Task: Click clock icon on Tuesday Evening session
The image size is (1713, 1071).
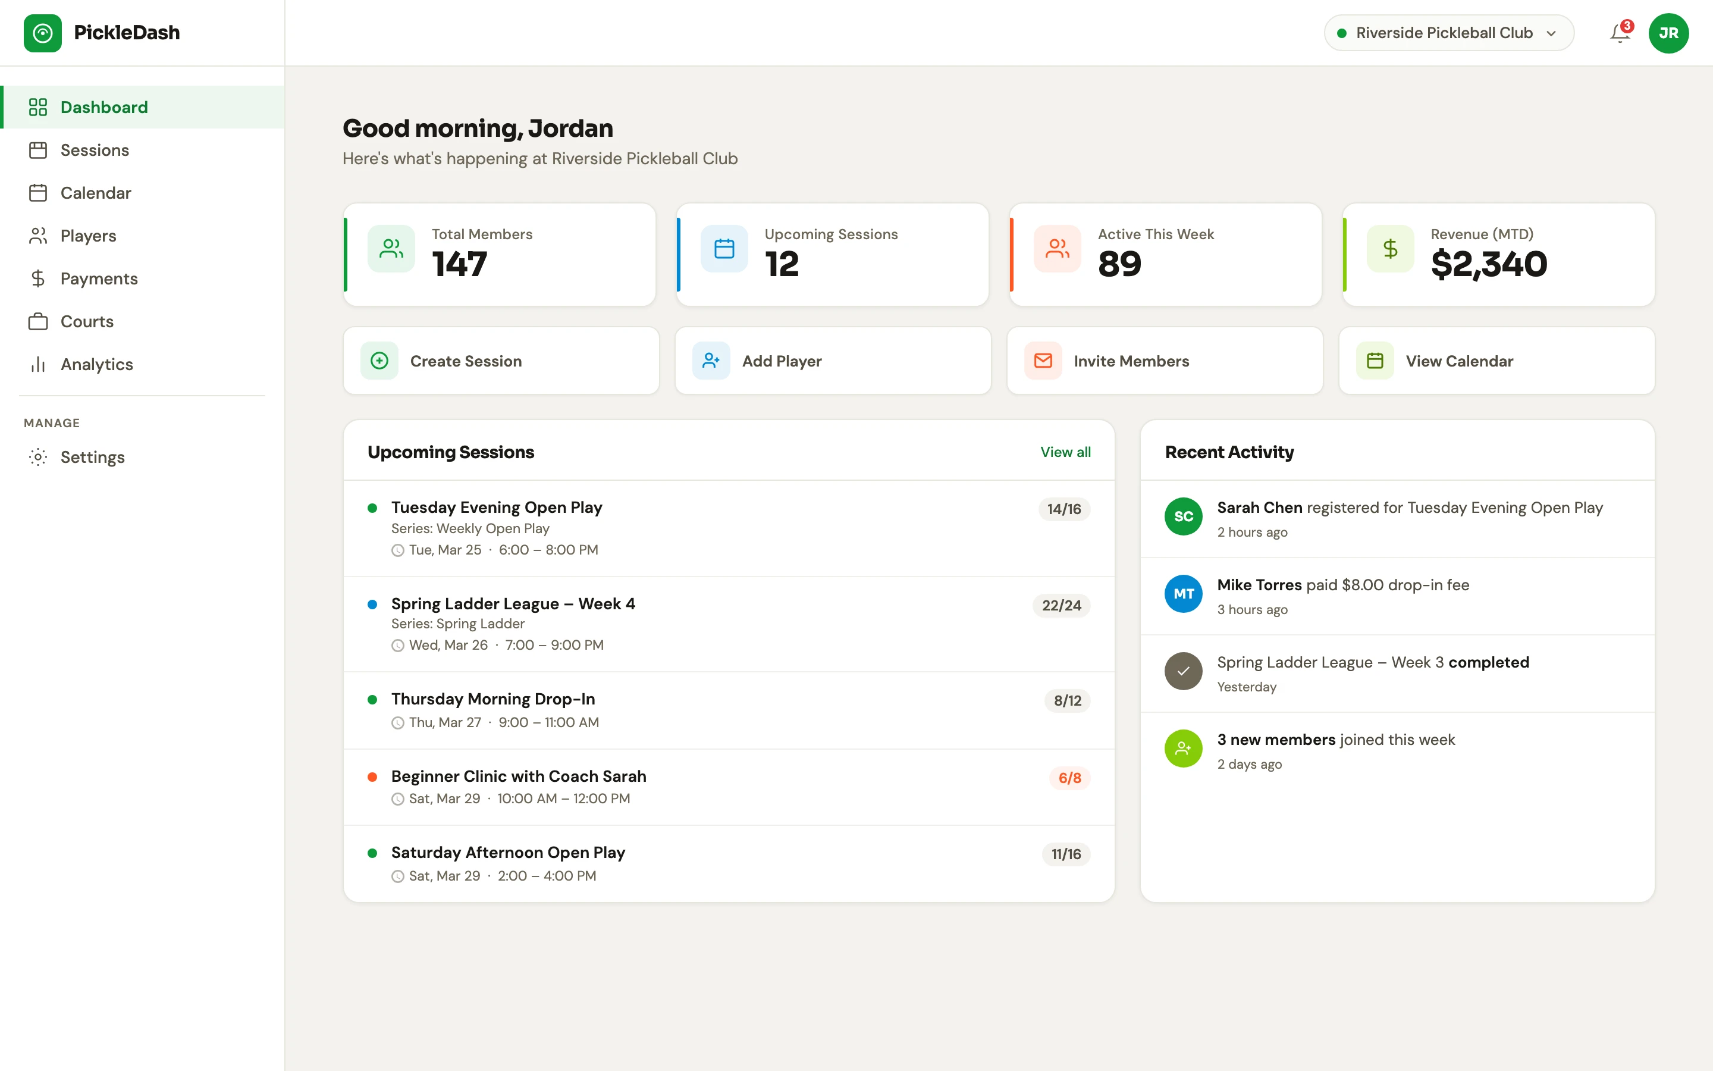Action: tap(398, 550)
